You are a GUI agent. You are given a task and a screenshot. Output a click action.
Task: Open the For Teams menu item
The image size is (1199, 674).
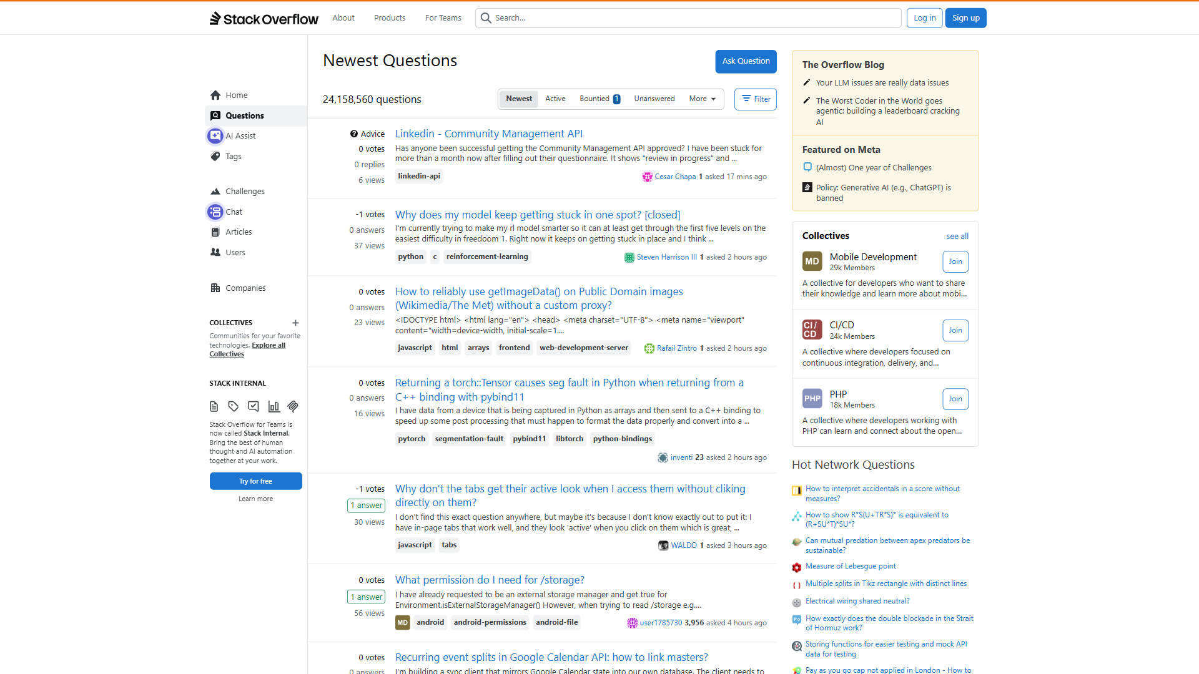443,18
